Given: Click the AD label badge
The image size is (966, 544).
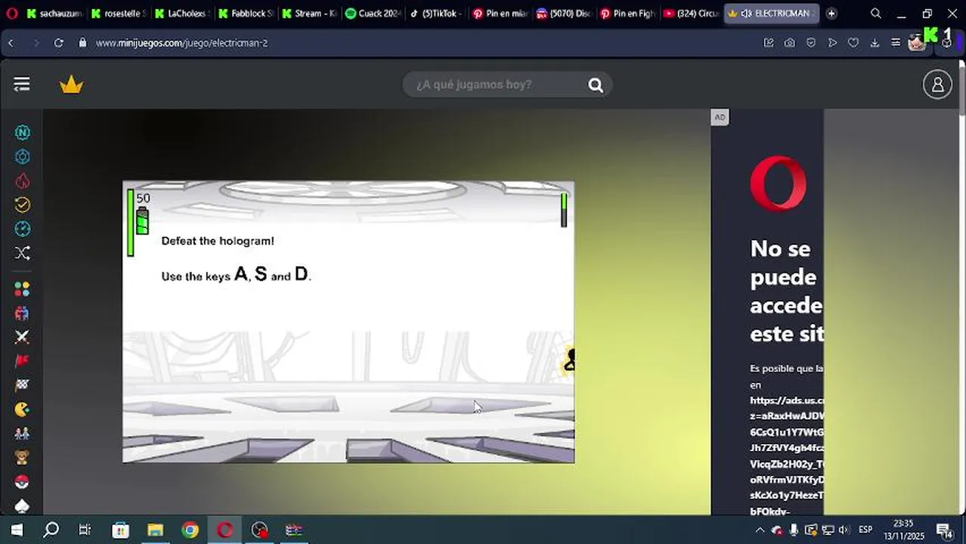Looking at the screenshot, I should 720,117.
